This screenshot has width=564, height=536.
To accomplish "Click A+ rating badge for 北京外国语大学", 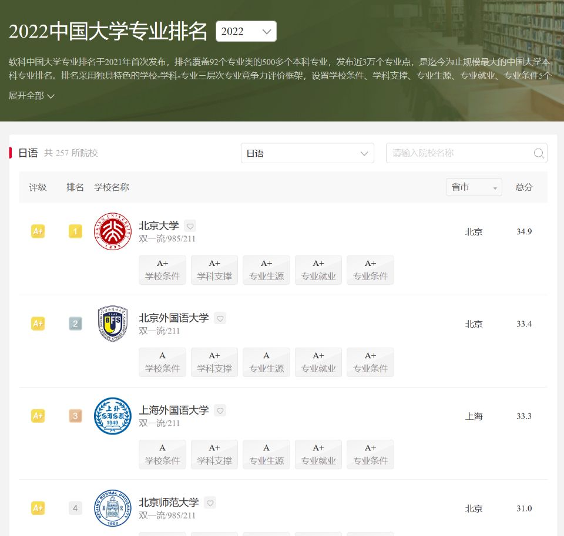I will point(38,323).
